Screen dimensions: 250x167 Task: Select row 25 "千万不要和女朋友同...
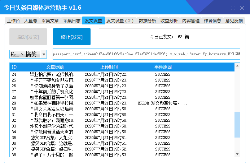(122, 80)
